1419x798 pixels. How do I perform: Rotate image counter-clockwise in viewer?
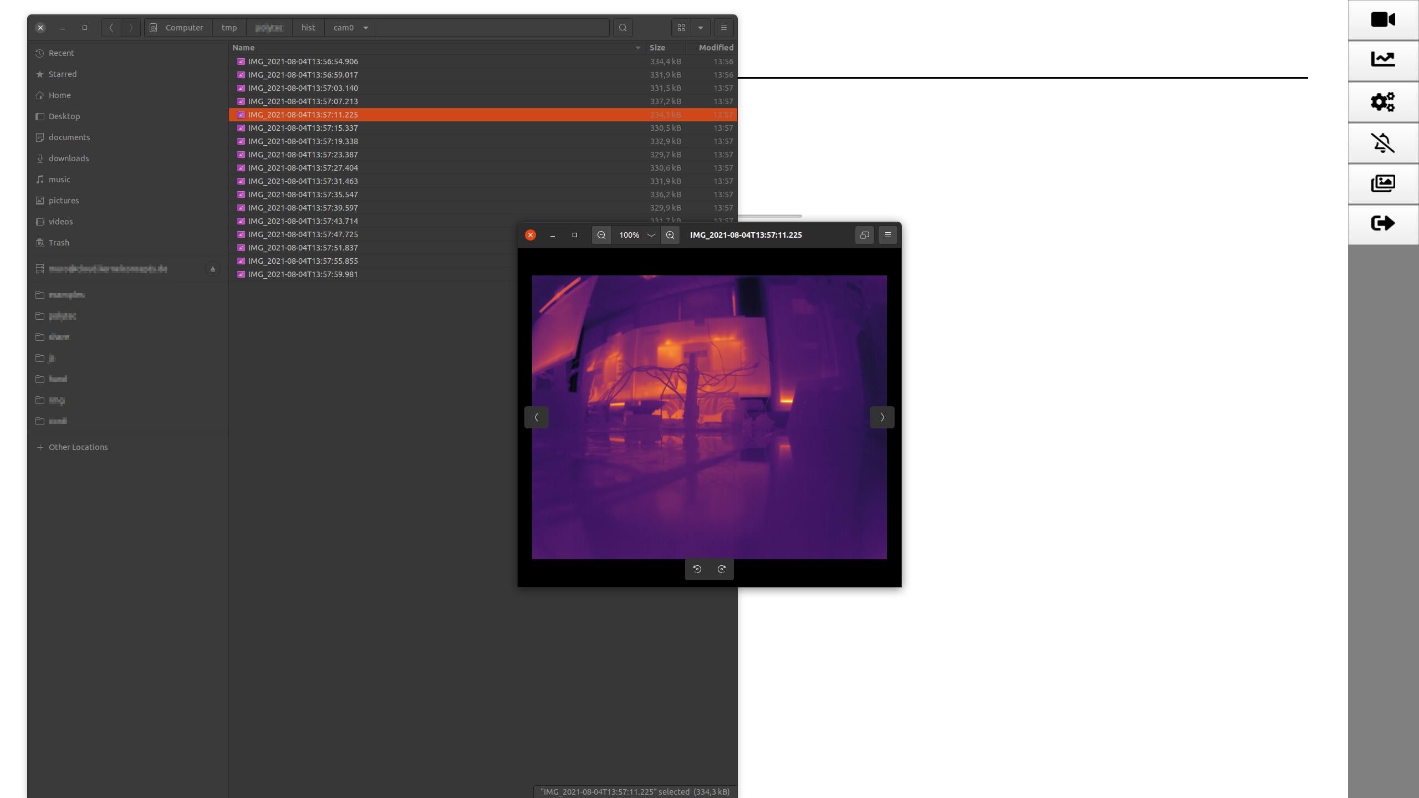697,569
